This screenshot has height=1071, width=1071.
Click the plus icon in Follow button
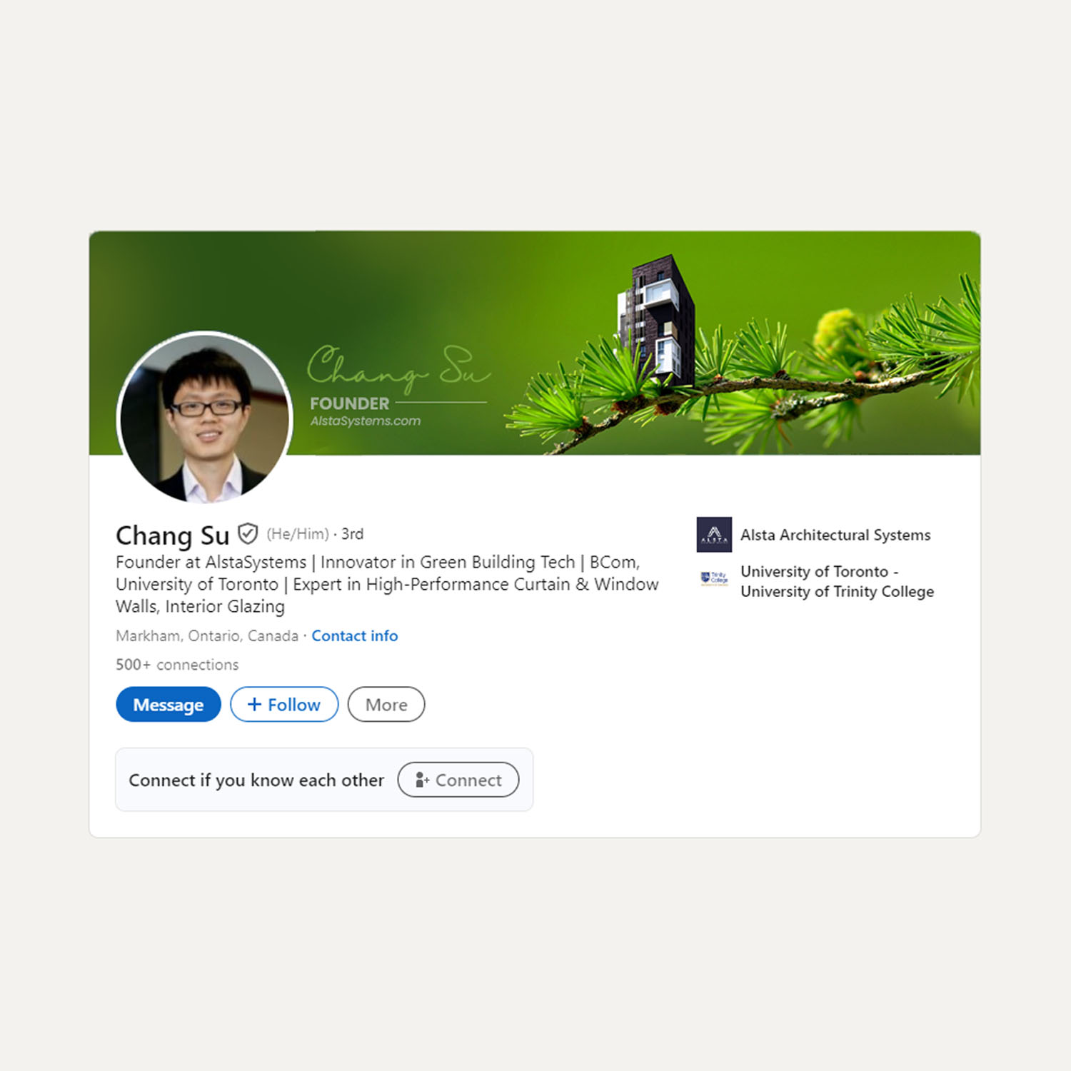(254, 705)
